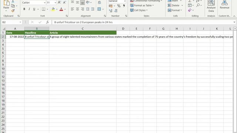Open Number format dialog launcher
The width and height of the screenshot is (237, 133).
[126, 16]
